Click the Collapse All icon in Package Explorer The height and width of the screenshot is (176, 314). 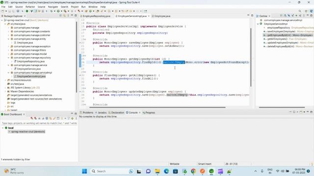(61, 16)
